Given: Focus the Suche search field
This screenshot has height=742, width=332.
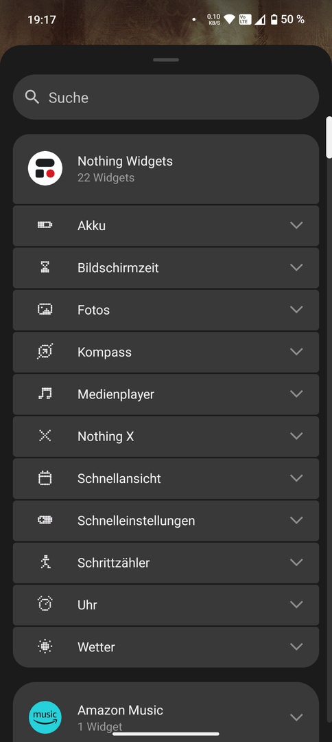Looking at the screenshot, I should tap(166, 97).
